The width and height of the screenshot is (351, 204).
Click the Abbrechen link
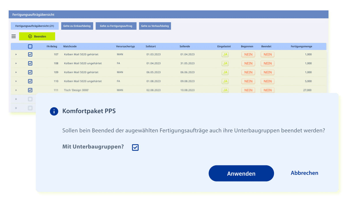[x=305, y=173]
